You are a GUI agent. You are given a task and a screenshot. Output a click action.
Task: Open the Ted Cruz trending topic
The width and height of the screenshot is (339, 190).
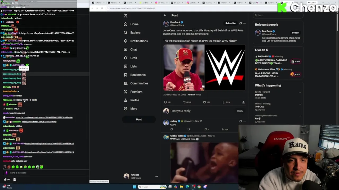click(260, 107)
